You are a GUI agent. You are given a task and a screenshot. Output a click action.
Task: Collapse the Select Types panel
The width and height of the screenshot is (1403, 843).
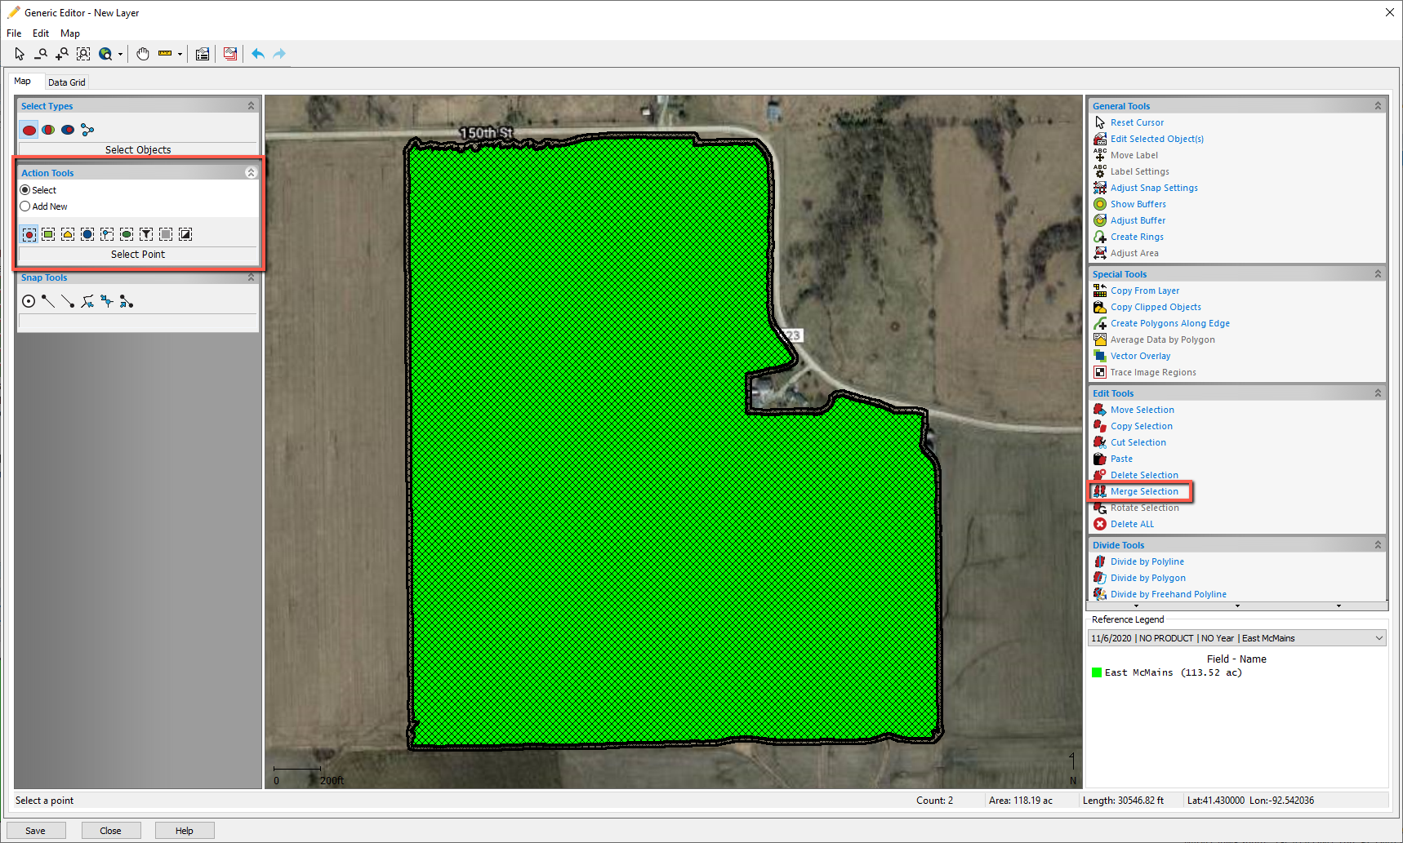coord(251,106)
